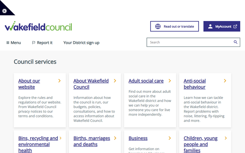Image resolution: width=245 pixels, height=153 pixels.
Task: Click the globe icon for translation
Action: click(x=158, y=26)
